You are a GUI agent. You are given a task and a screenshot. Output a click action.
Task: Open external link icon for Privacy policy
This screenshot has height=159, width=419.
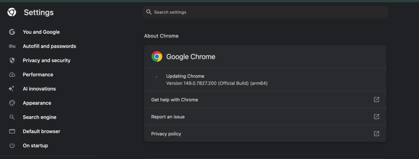pyautogui.click(x=376, y=134)
